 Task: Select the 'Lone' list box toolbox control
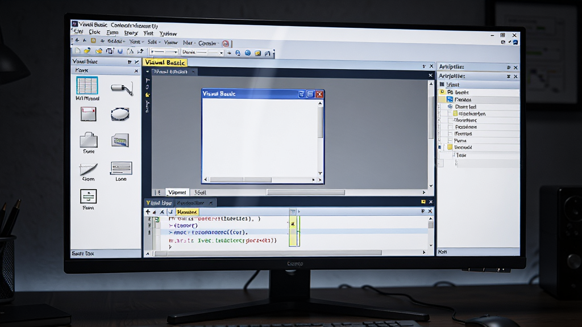tap(121, 168)
